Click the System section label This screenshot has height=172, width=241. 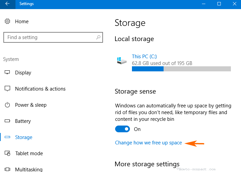click(11, 59)
